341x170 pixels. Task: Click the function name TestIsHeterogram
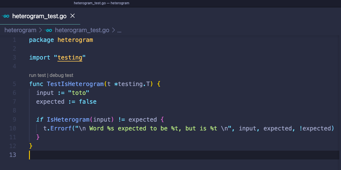(x=75, y=84)
